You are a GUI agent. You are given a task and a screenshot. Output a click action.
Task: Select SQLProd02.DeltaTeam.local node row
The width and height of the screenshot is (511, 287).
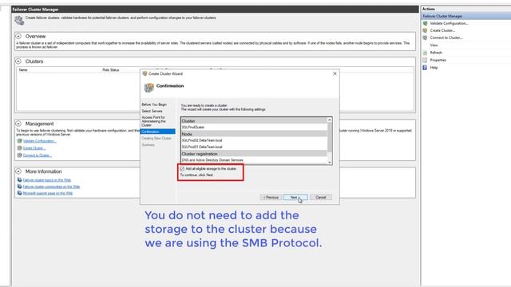254,140
